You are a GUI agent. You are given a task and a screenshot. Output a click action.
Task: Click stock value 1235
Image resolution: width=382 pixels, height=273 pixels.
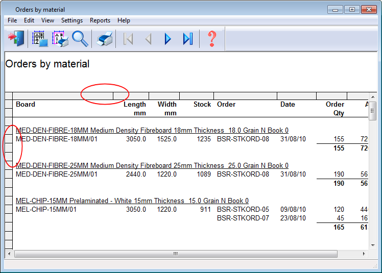[x=204, y=139]
